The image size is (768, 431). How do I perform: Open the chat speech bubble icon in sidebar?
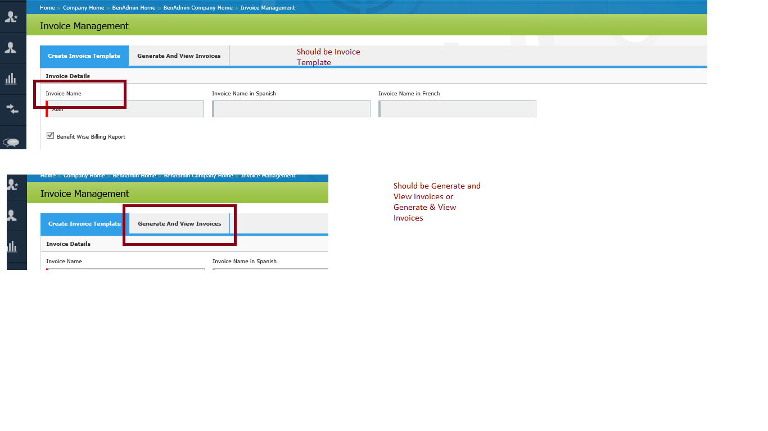11,142
